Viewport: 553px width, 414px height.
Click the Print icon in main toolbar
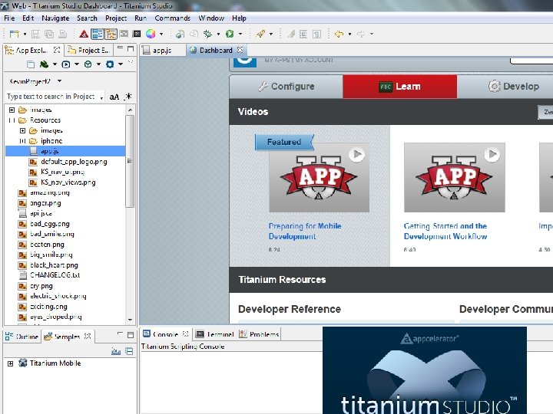(x=63, y=34)
